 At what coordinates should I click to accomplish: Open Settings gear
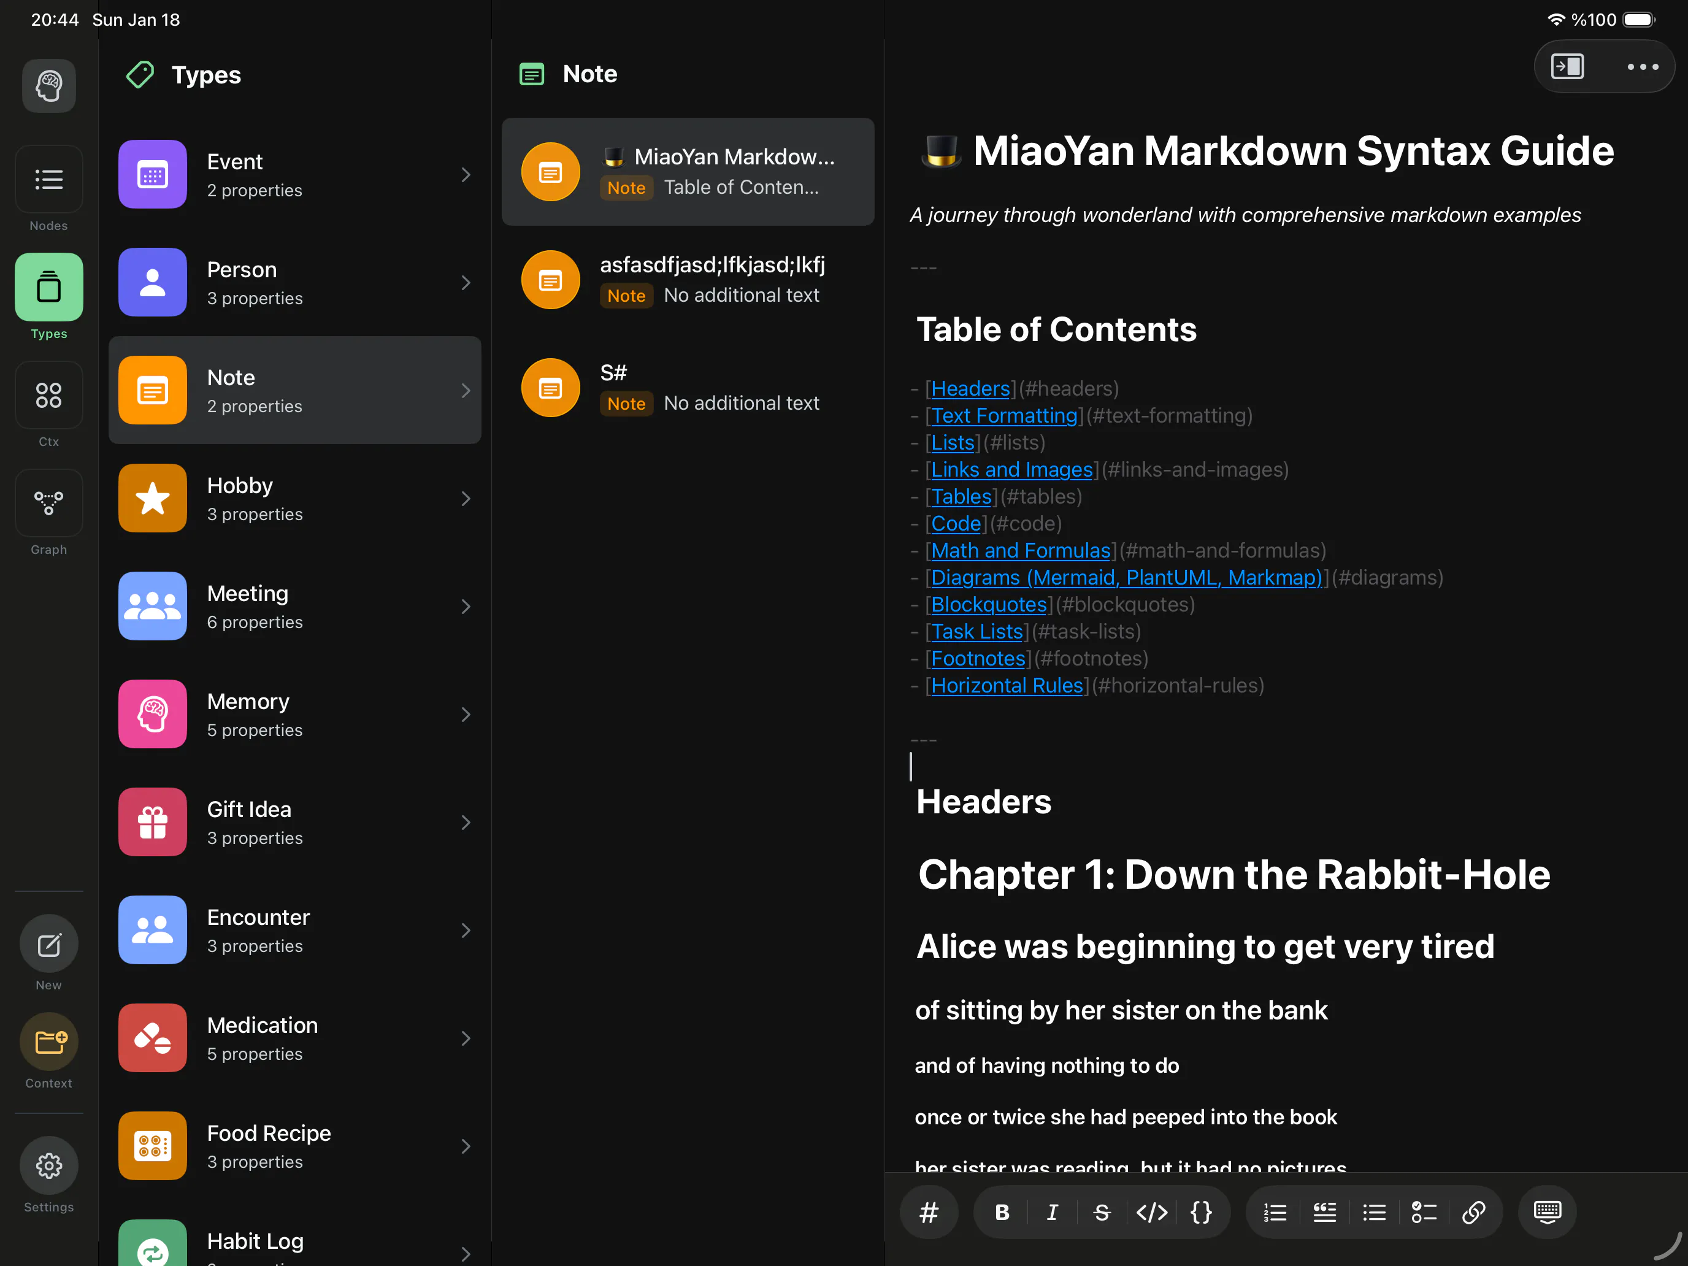pos(49,1165)
